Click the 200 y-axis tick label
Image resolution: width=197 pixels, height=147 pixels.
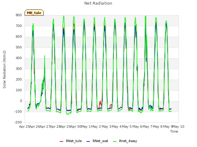click(x=19, y=80)
